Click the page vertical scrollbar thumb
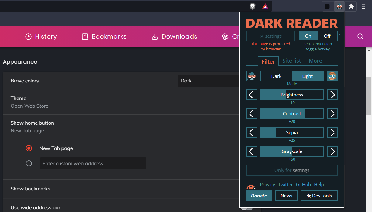 [369, 96]
